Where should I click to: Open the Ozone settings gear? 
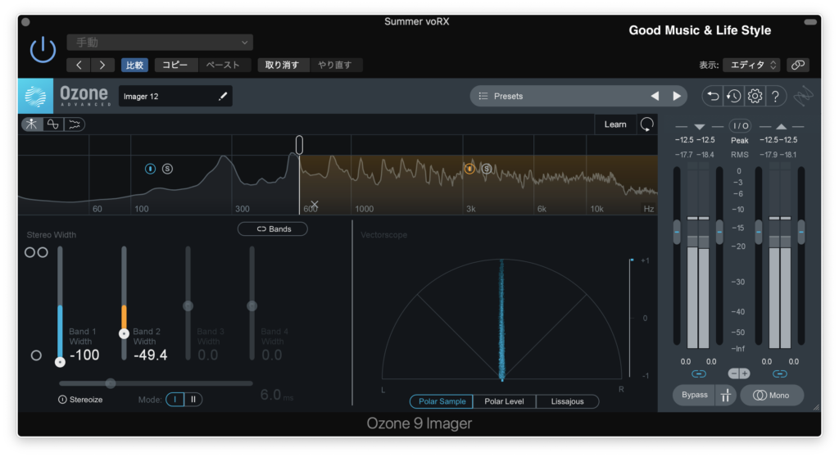coord(755,97)
